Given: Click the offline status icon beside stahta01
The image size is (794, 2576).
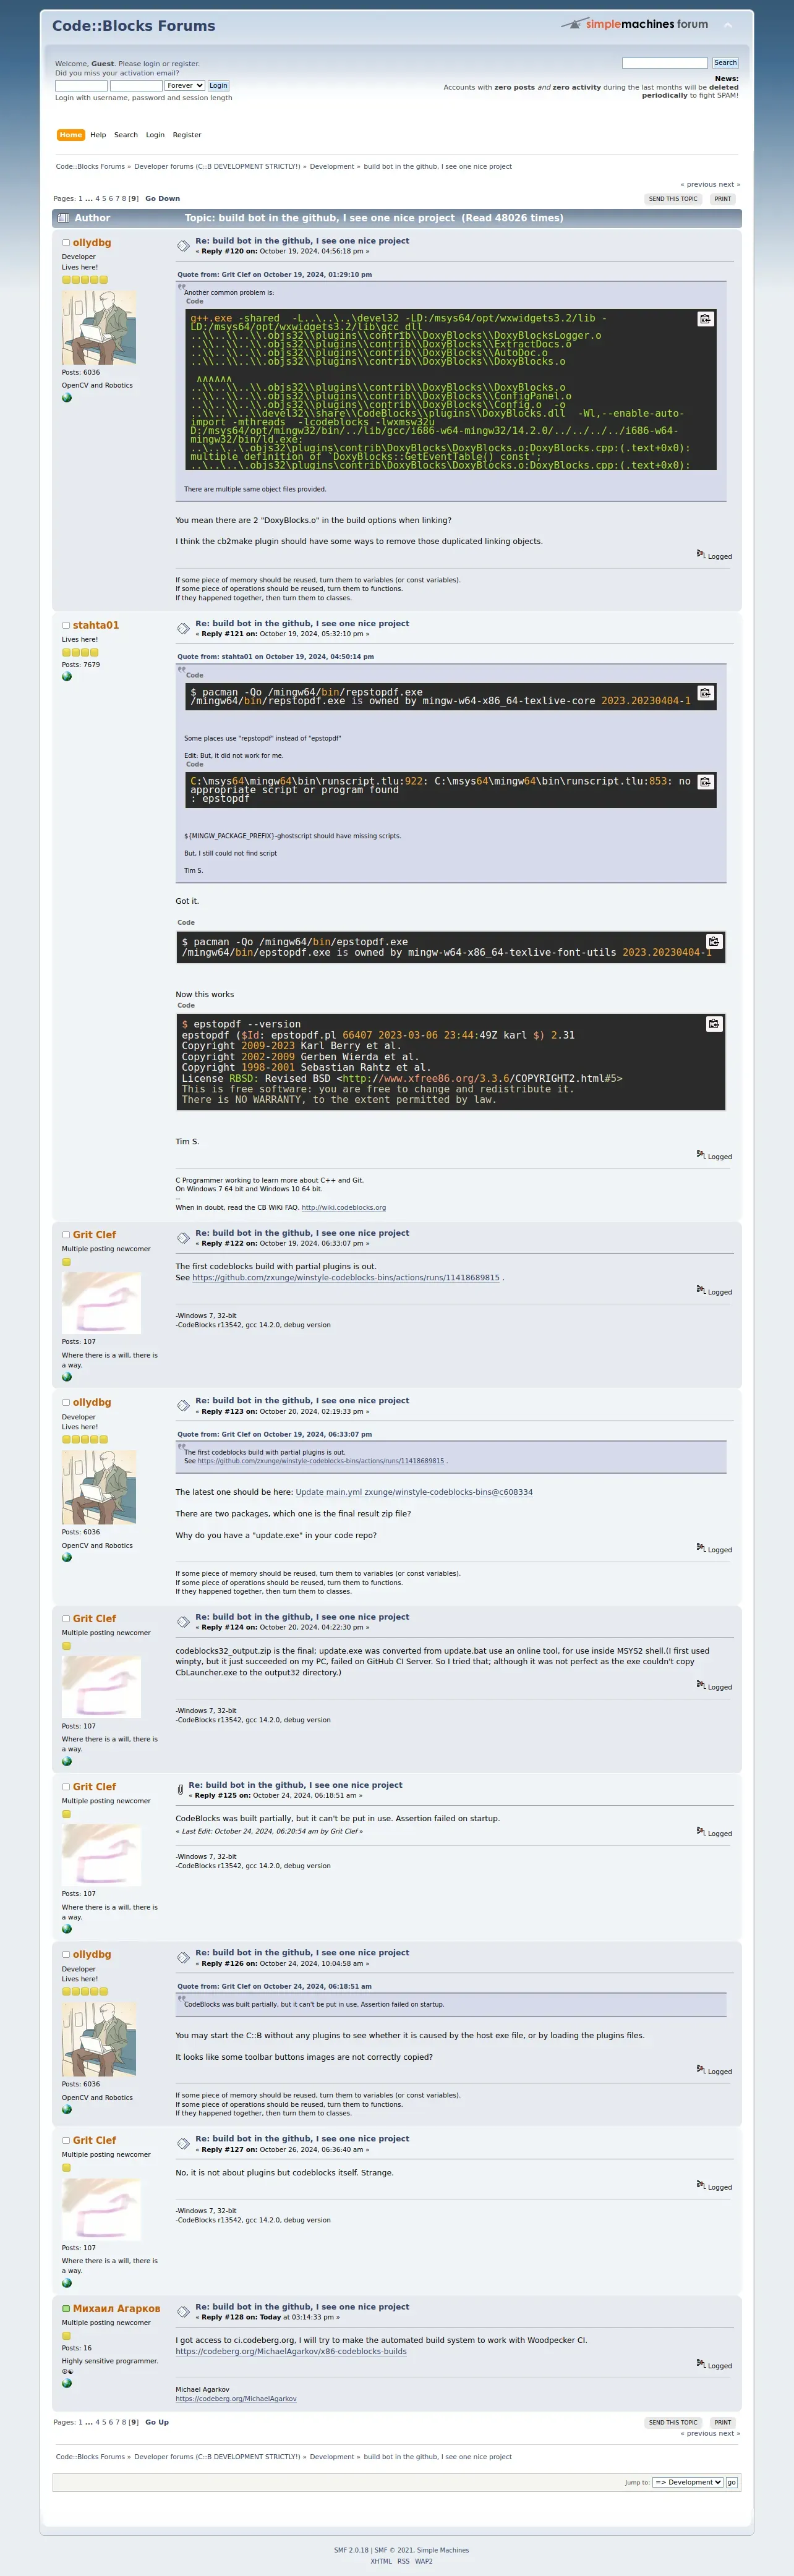Looking at the screenshot, I should coord(66,626).
